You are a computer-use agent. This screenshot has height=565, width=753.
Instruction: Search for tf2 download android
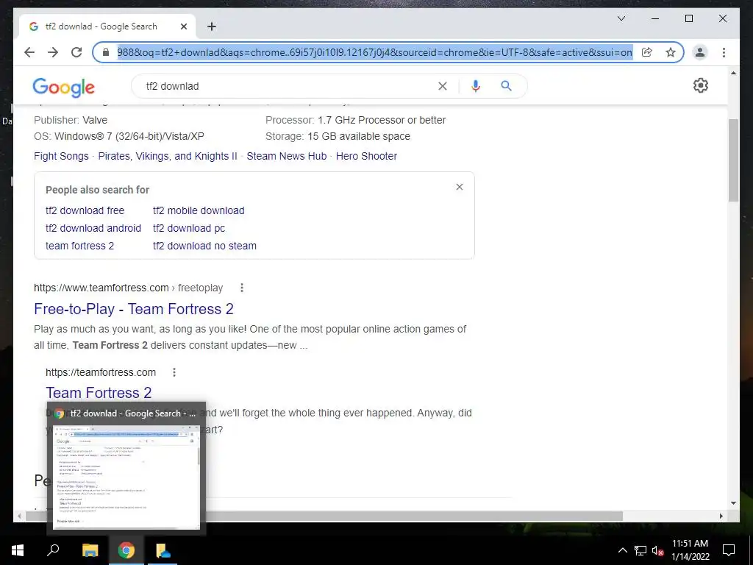pyautogui.click(x=93, y=228)
